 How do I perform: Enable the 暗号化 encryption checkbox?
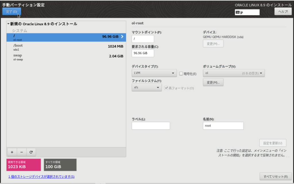181,74
